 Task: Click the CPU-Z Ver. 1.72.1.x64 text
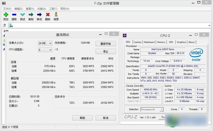coord(148,118)
